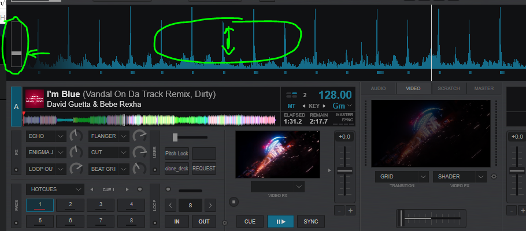Click the CUE button
The height and width of the screenshot is (231, 526).
pyautogui.click(x=250, y=222)
